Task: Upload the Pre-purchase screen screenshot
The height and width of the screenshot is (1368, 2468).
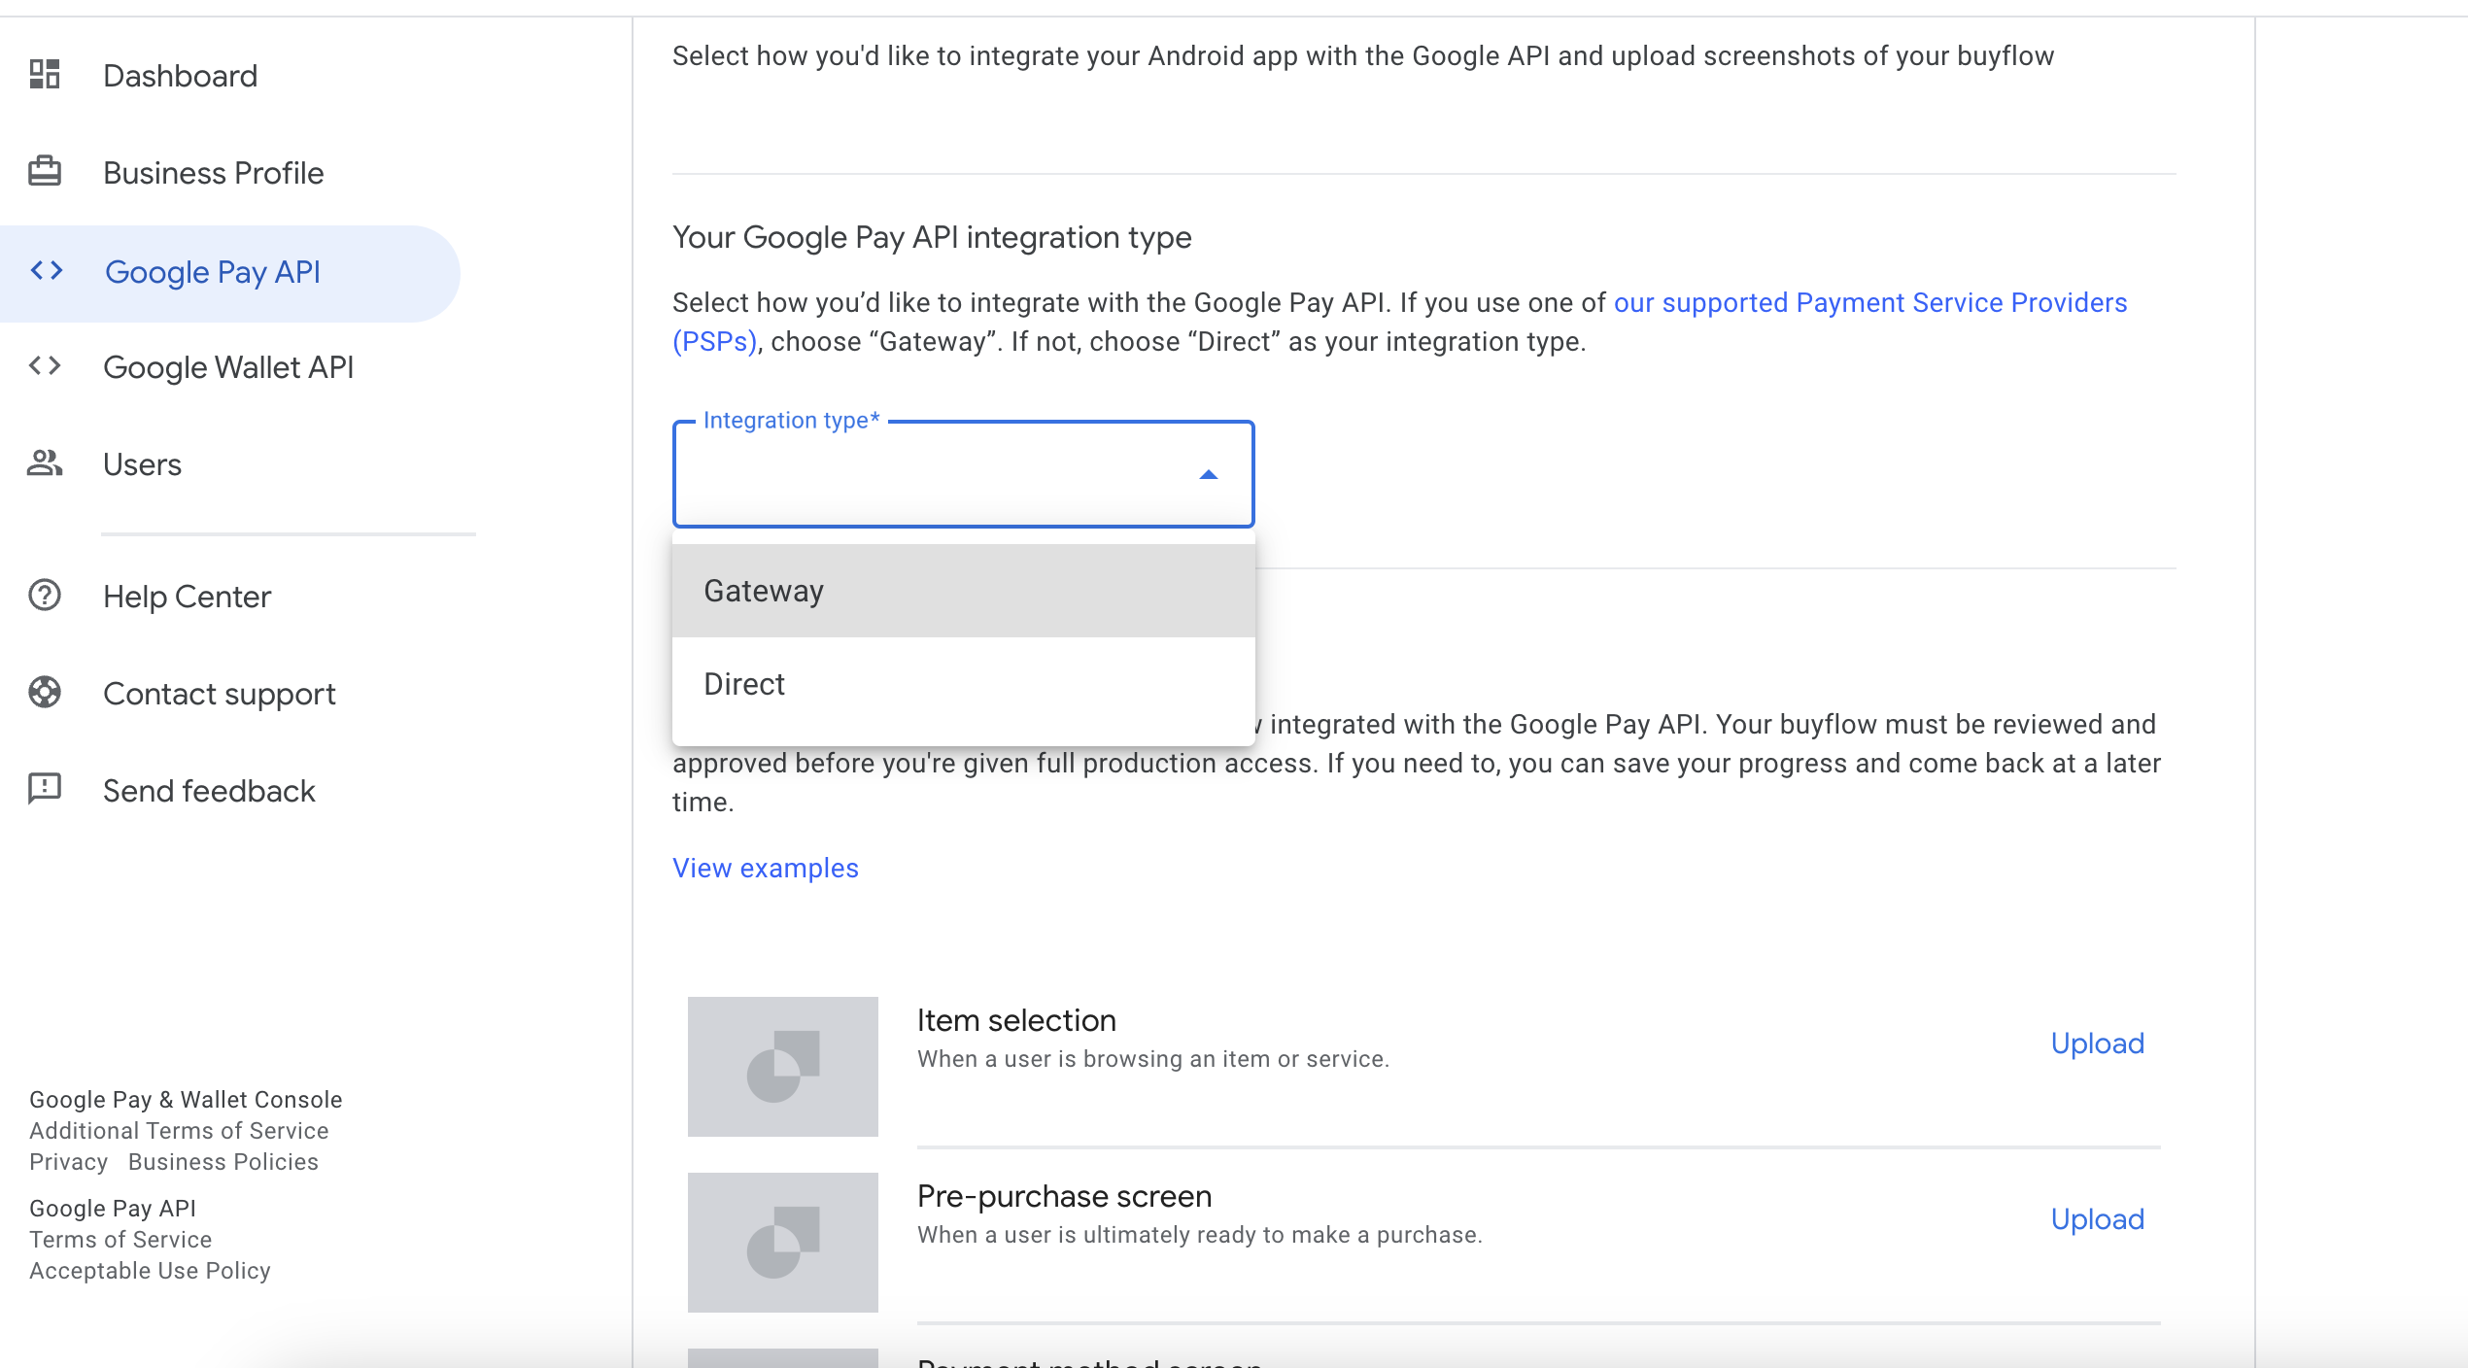Action: click(2097, 1219)
